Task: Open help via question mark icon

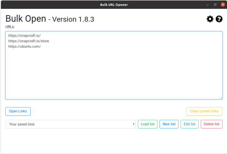Action: coord(219,19)
